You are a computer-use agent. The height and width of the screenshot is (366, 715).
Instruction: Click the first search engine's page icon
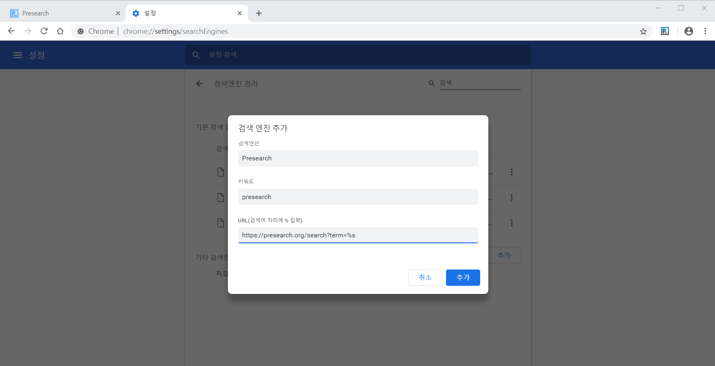(221, 172)
